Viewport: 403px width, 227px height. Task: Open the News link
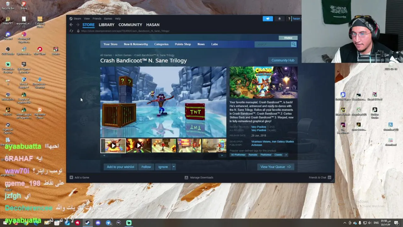point(201,44)
